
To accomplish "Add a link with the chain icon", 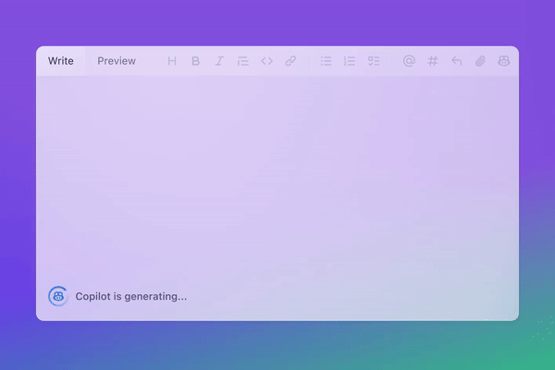I will (290, 61).
